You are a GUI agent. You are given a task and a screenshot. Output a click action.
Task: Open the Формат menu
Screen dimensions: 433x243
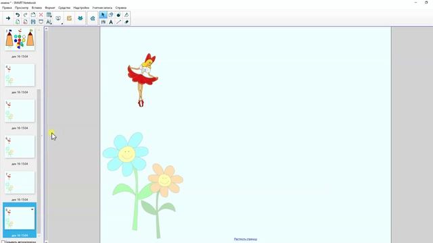50,7
